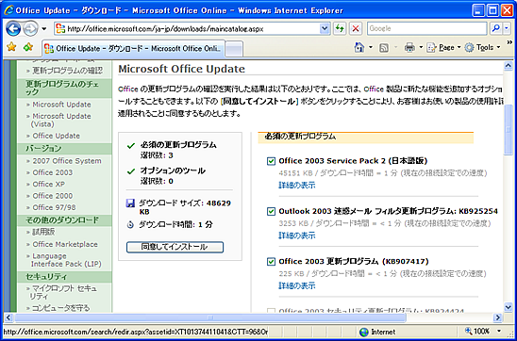This screenshot has width=517, height=341.
Task: Open the Microsoft Update sidebar link
Action: click(61, 105)
